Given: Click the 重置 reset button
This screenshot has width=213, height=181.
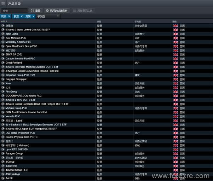Looking at the screenshot, I should [x=36, y=11].
